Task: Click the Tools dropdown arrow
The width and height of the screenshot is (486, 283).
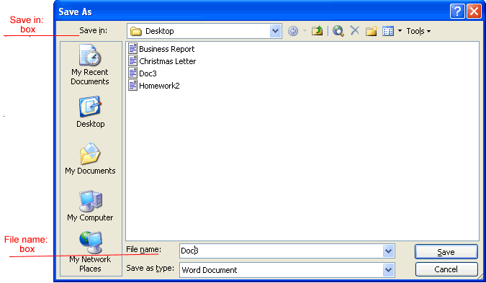Action: (428, 31)
